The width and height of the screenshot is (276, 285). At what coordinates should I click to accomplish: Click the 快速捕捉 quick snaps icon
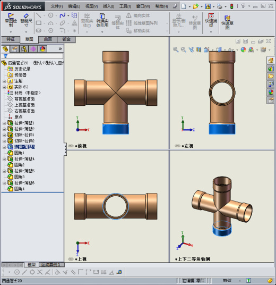pos(211,20)
